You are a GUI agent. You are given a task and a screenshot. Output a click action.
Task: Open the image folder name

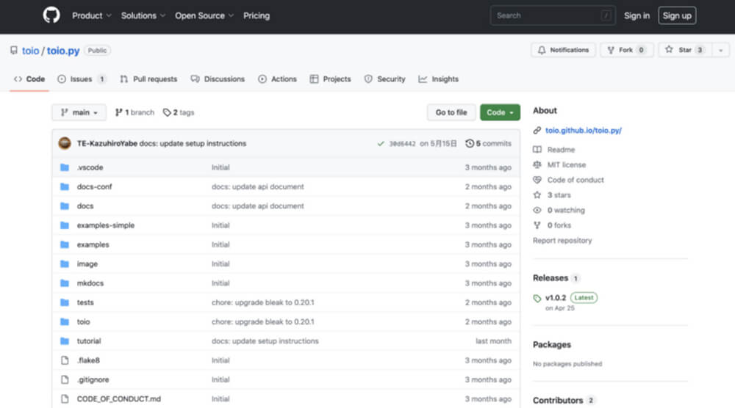click(87, 264)
